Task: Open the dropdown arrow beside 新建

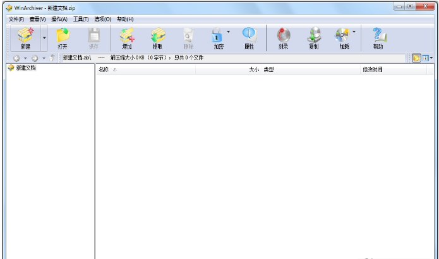Action: (x=44, y=38)
